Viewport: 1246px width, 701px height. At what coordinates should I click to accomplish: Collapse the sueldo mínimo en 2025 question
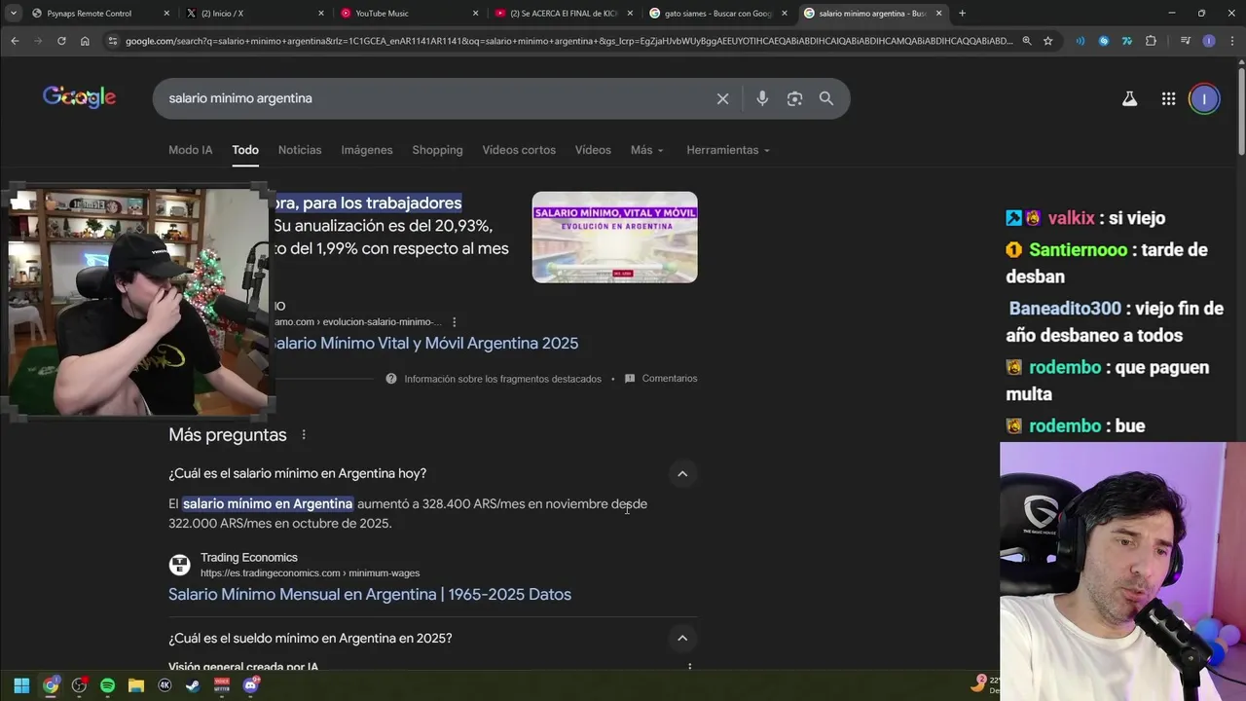(682, 639)
